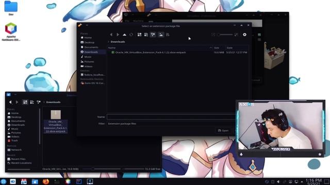Open the sorting menu in file dialog
The image size is (330, 185).
pyautogui.click(x=168, y=34)
